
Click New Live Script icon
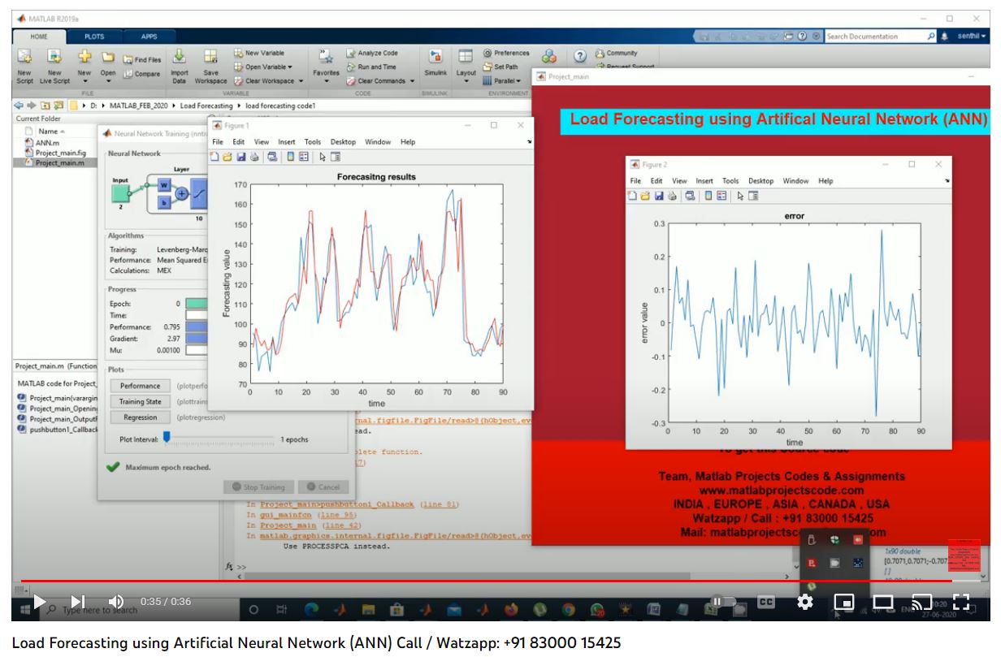coord(54,58)
